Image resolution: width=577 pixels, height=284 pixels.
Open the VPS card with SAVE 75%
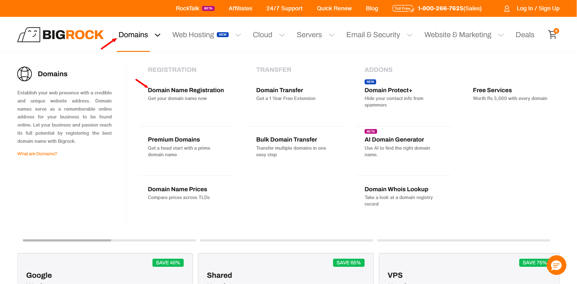point(469,269)
